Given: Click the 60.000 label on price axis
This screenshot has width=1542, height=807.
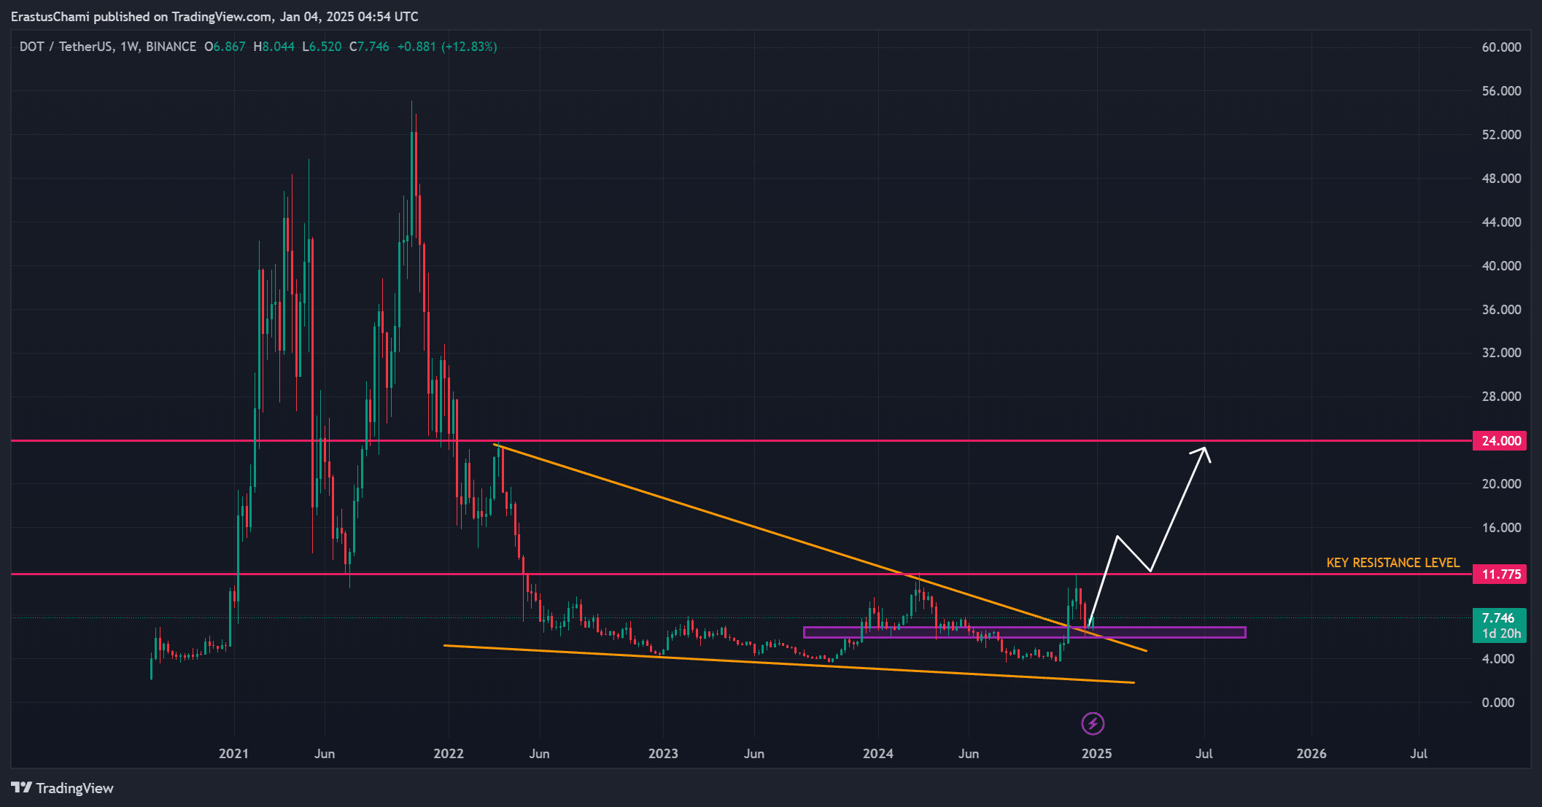Looking at the screenshot, I should point(1501,47).
